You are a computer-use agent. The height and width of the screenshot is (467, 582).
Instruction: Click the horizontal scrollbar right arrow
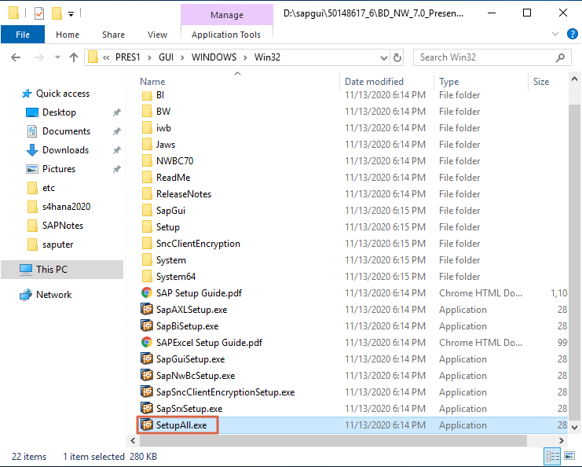click(x=562, y=440)
